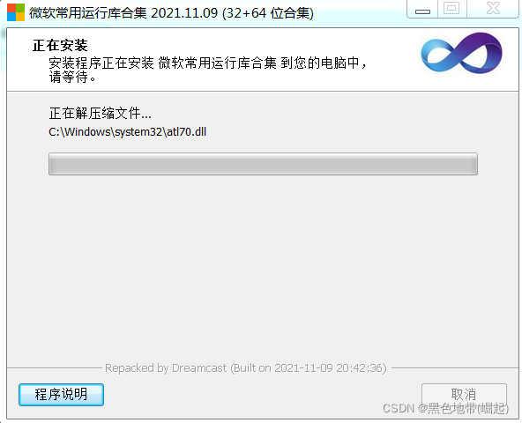Click the grayed-out maximize button
This screenshot has width=522, height=423.
click(x=452, y=9)
